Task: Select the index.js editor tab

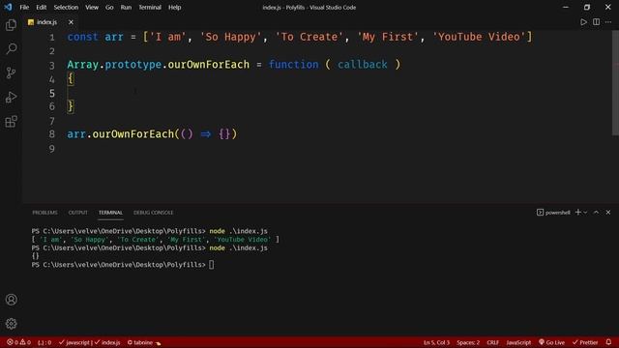Action: point(46,22)
